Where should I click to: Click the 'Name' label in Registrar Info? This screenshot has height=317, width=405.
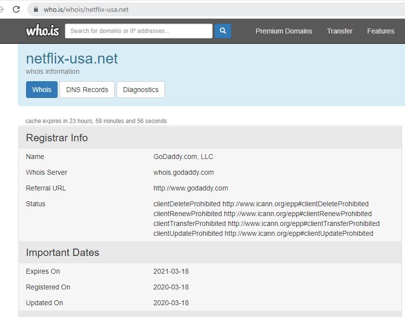35,157
